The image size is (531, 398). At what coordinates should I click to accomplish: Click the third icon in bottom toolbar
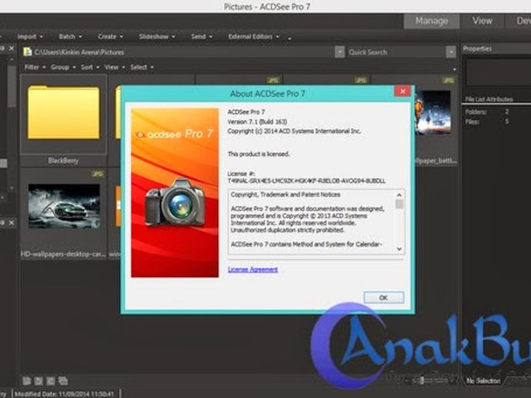pyautogui.click(x=51, y=381)
